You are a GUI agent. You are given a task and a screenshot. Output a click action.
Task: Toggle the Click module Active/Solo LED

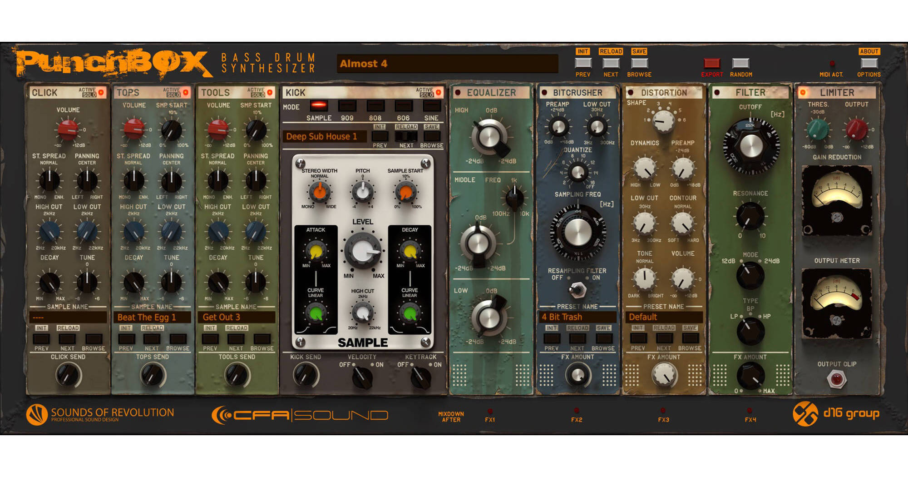(x=101, y=93)
